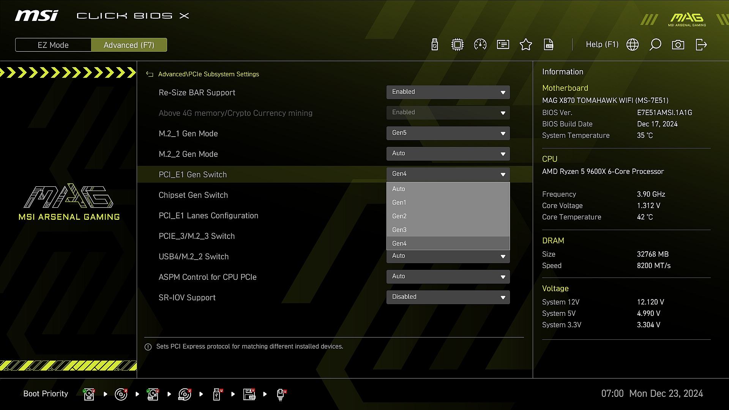729x410 pixels.
Task: Open the search magnifier icon
Action: [x=655, y=45]
